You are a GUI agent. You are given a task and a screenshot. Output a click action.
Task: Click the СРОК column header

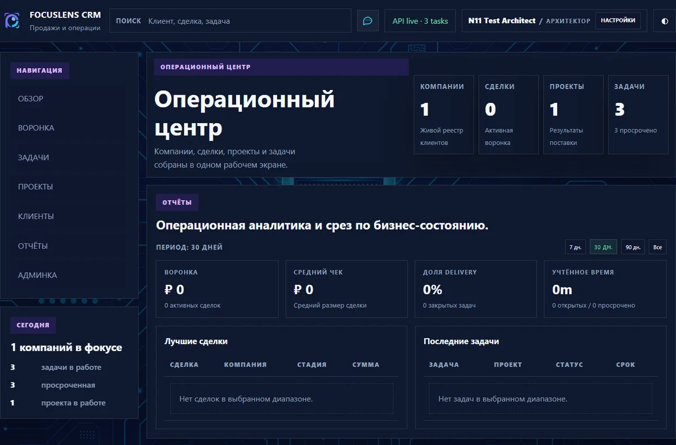point(626,365)
